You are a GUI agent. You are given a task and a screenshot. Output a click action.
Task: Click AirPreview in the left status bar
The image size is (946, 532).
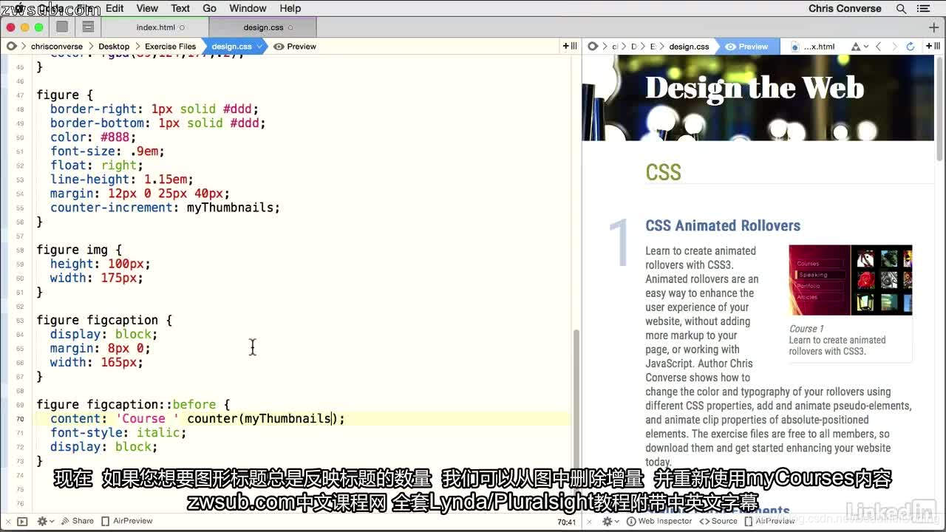(x=127, y=521)
